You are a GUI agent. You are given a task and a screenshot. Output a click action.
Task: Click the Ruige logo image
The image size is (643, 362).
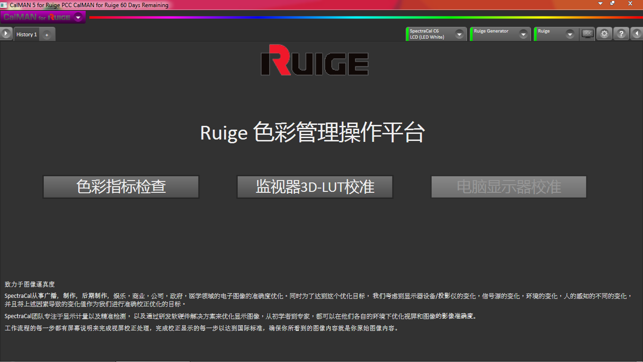tap(314, 60)
